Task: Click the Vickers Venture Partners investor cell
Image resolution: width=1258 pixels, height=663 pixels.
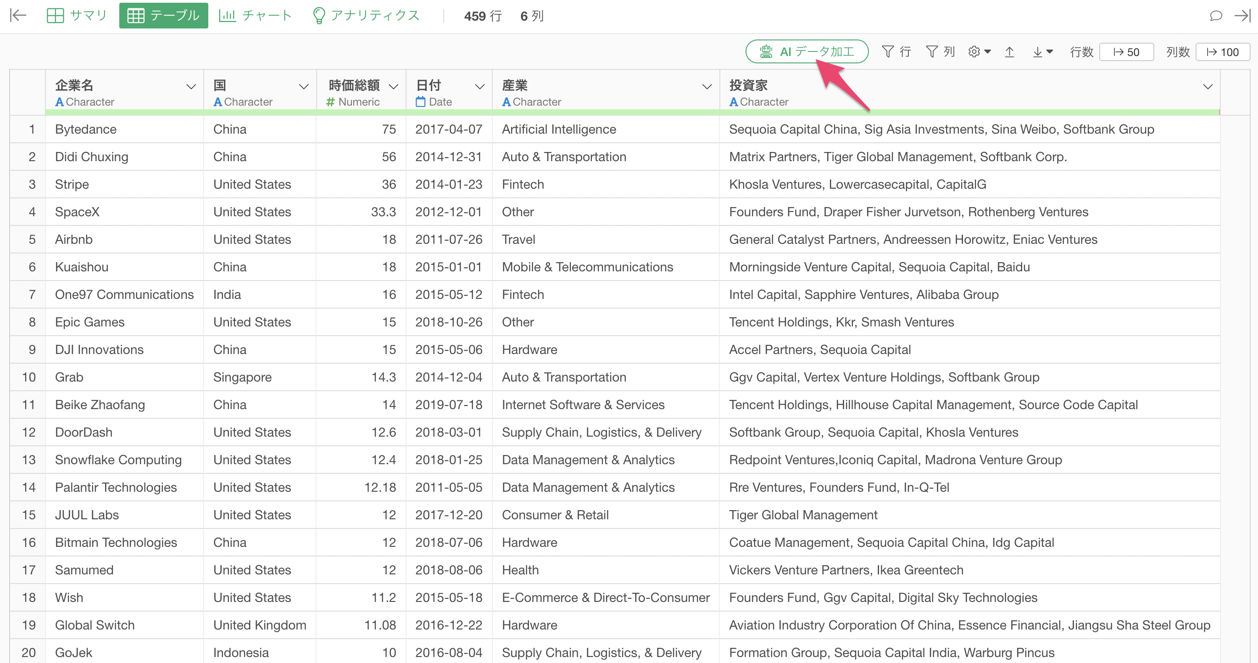Action: [x=970, y=570]
